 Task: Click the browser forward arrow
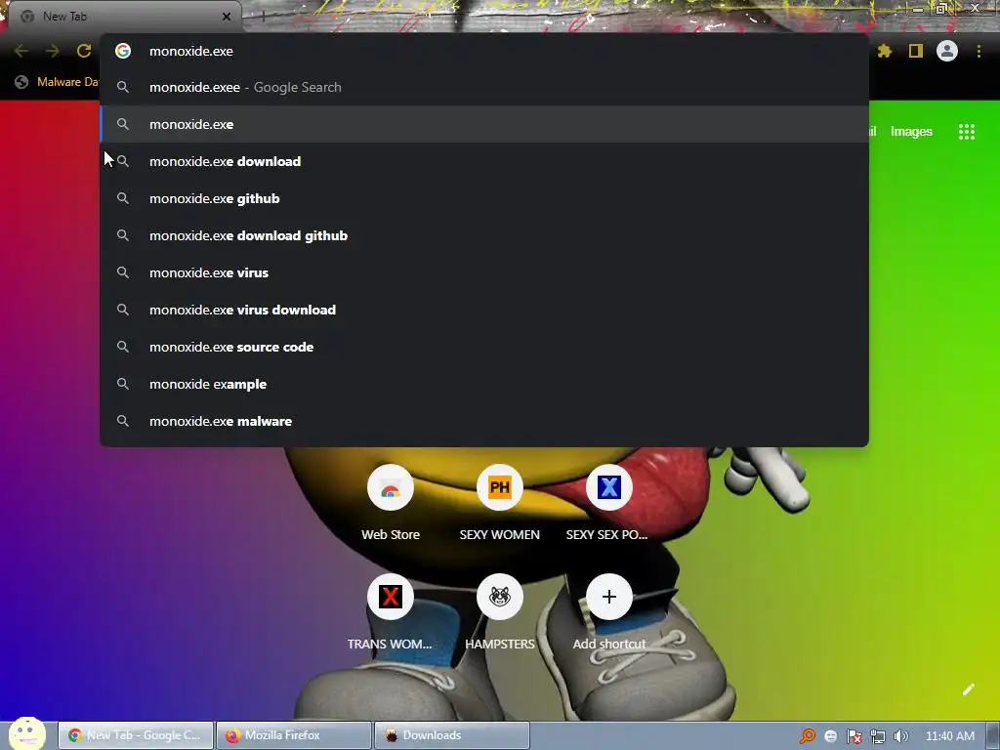(x=53, y=51)
